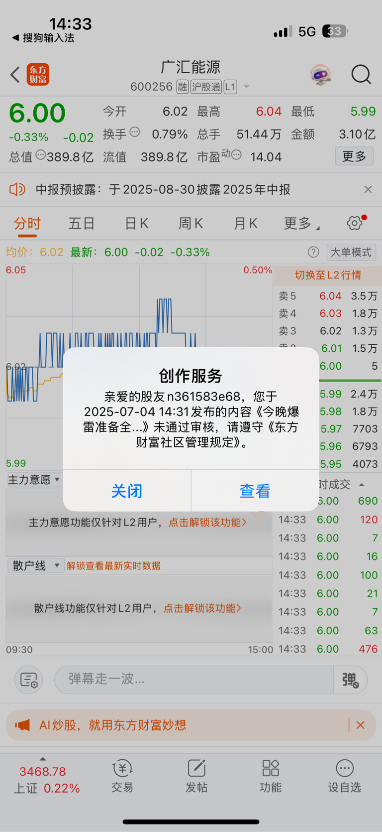Open the 散户线 indicator dropdown
This screenshot has height=832, width=382.
pyautogui.click(x=35, y=565)
